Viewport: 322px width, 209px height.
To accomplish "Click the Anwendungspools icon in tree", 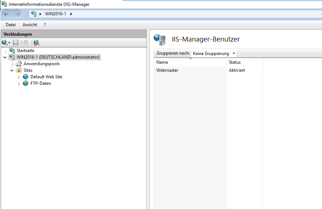I will (x=19, y=64).
